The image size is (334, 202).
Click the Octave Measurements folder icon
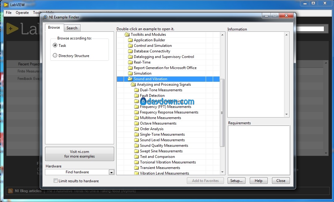pyautogui.click(x=136, y=123)
